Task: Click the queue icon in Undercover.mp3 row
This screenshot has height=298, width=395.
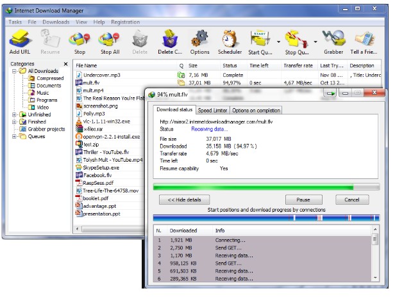Action: click(x=181, y=75)
